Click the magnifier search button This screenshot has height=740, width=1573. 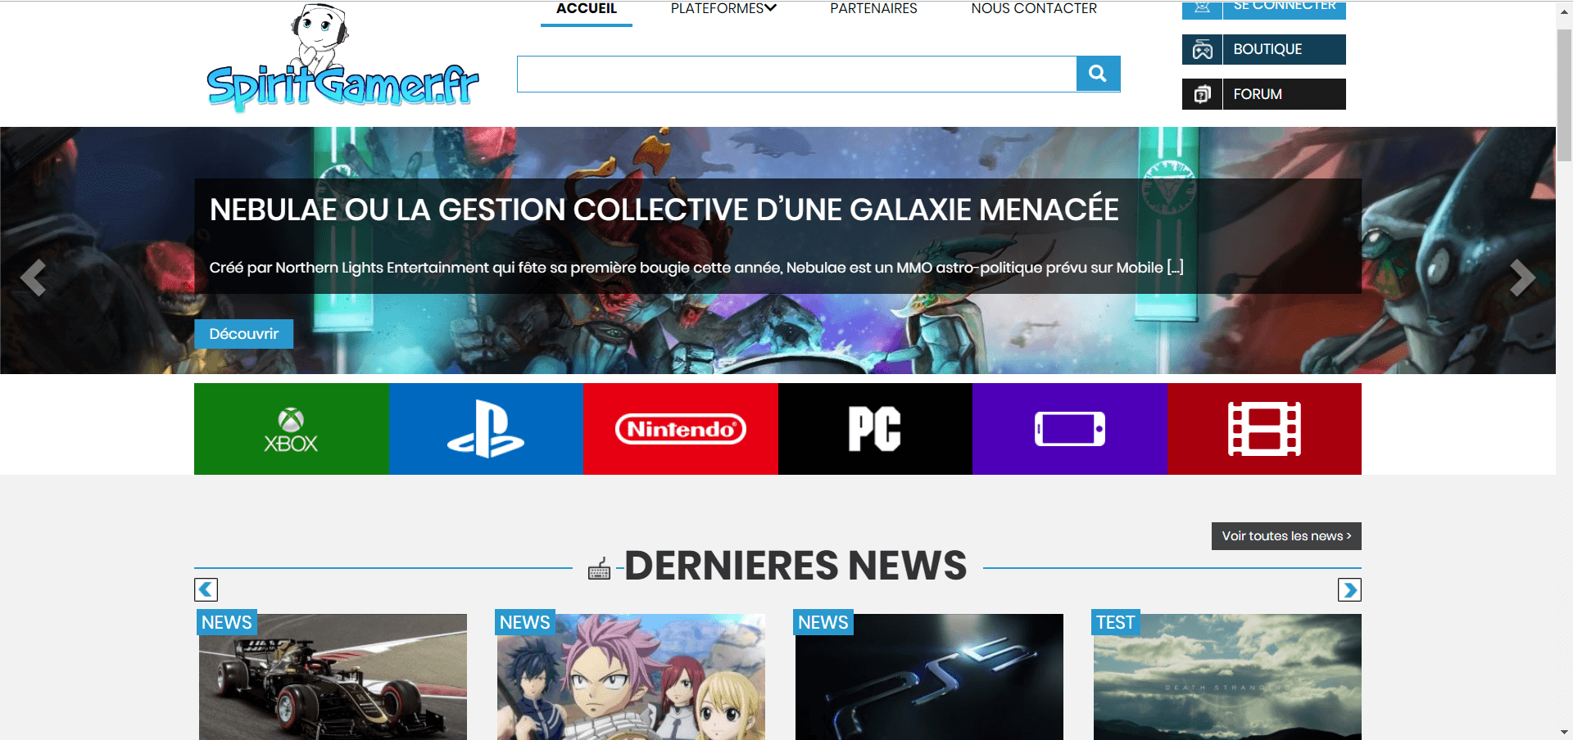tap(1098, 74)
